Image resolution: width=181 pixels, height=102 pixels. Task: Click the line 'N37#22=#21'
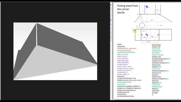(x=156, y=65)
